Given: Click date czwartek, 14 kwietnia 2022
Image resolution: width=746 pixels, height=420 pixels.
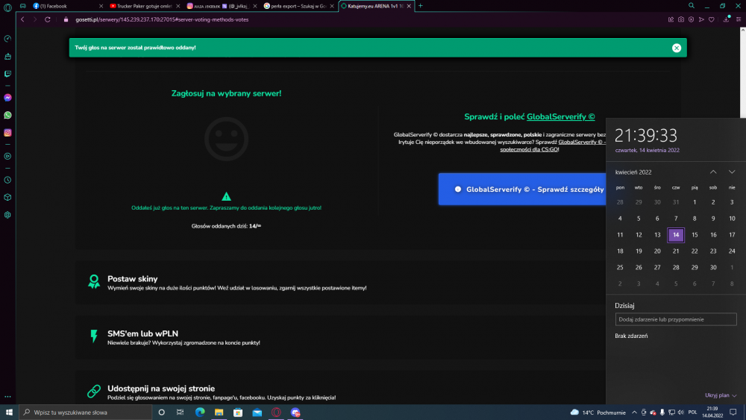Looking at the screenshot, I should (647, 150).
